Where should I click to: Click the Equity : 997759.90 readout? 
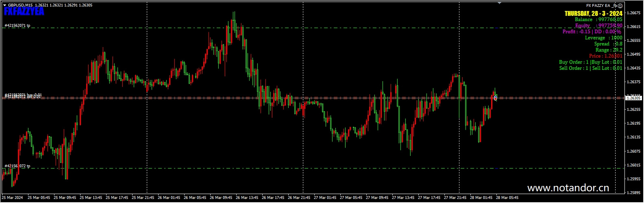598,26
